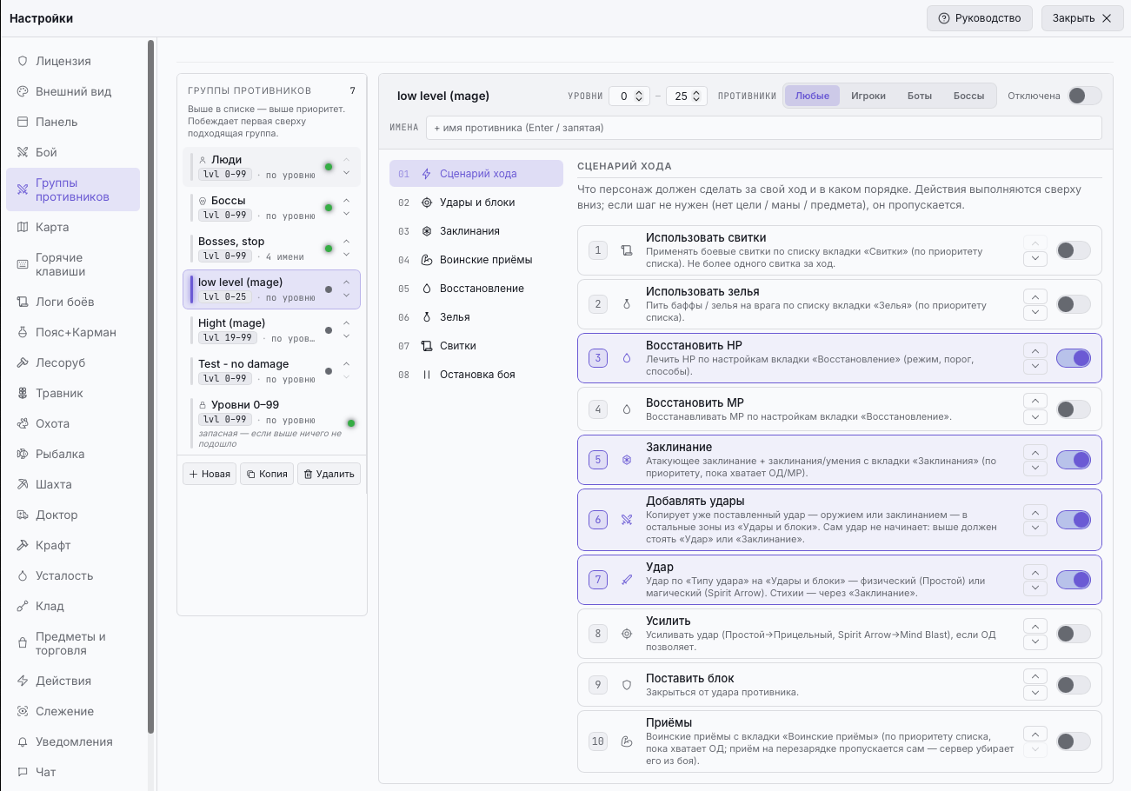Click the fish icon beside Рыбалка
This screenshot has width=1131, height=791.
[23, 454]
